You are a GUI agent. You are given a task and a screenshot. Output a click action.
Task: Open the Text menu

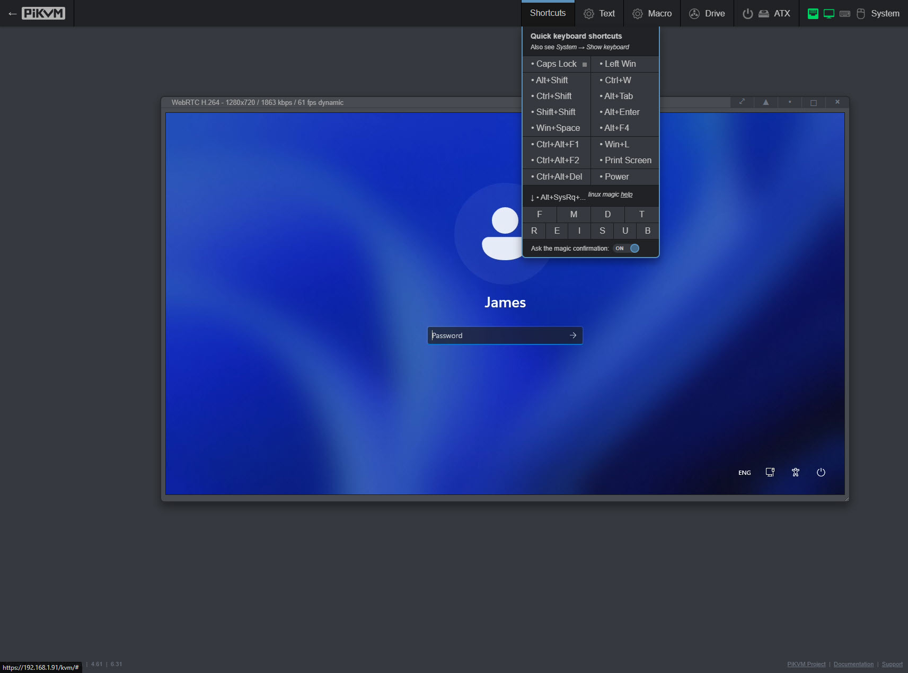pos(600,14)
